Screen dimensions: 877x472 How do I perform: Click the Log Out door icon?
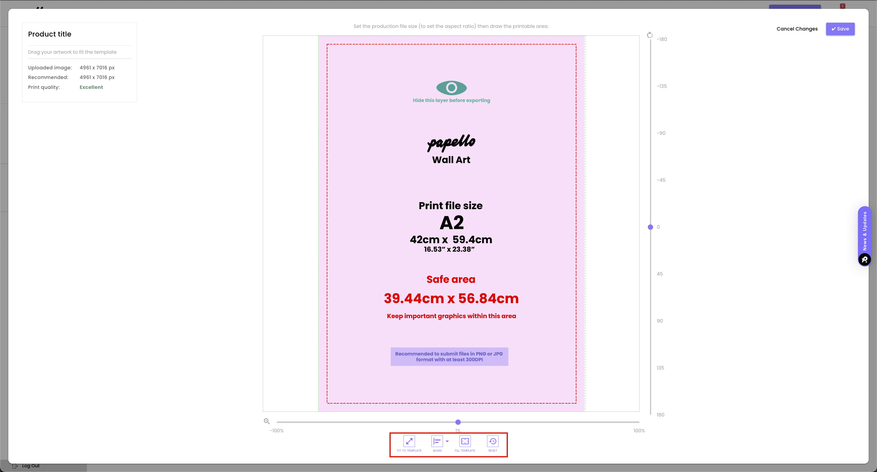pos(15,466)
